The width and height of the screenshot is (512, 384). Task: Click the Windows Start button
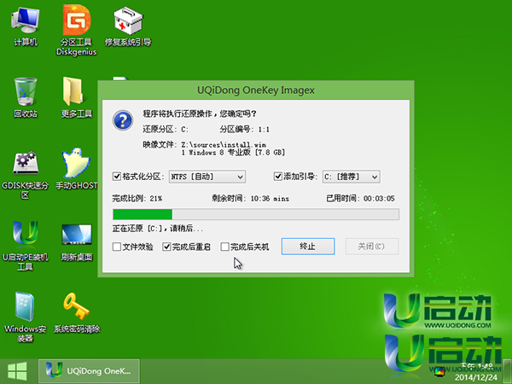click(17, 371)
